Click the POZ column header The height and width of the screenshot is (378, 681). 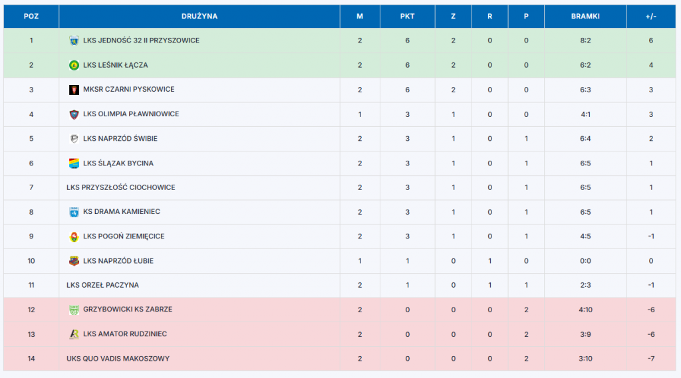tap(31, 16)
